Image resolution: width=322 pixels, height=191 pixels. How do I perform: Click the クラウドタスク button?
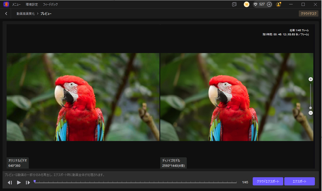click(x=308, y=14)
